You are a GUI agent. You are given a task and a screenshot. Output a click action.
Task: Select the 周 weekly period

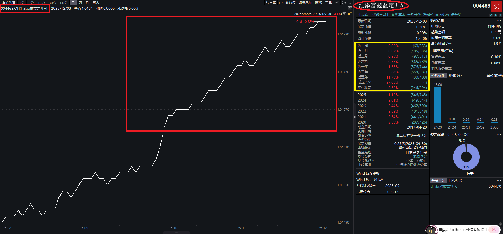(x=80, y=3)
